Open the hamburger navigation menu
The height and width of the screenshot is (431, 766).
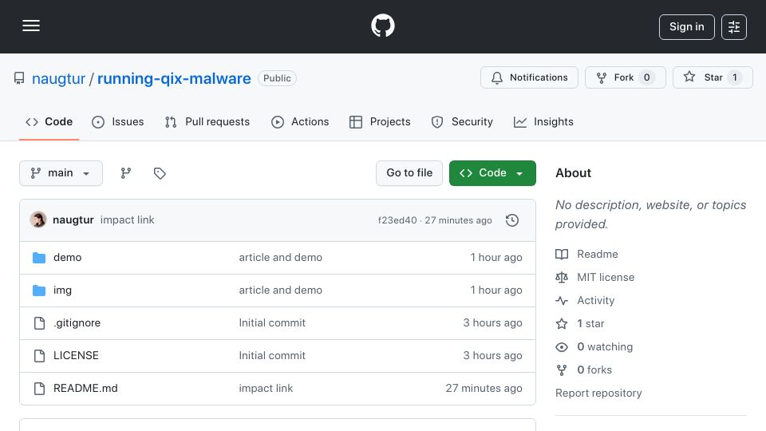pos(31,26)
